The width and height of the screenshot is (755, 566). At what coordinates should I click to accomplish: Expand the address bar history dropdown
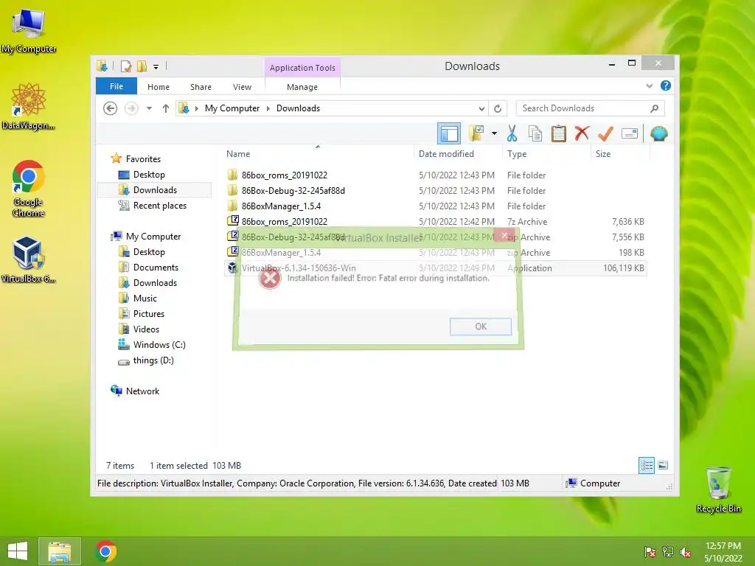coord(481,109)
